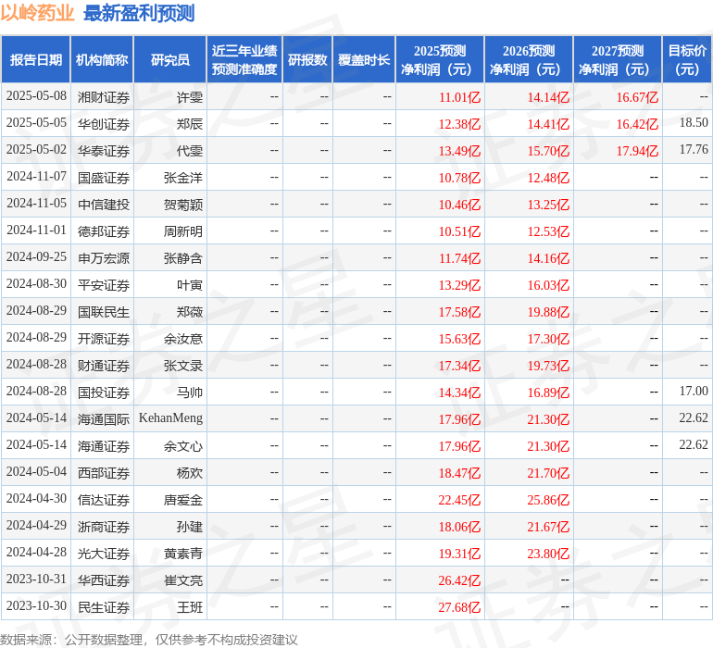The height and width of the screenshot is (648, 713).
Task: Click 21.70亿 forecast value
Action: click(x=548, y=472)
